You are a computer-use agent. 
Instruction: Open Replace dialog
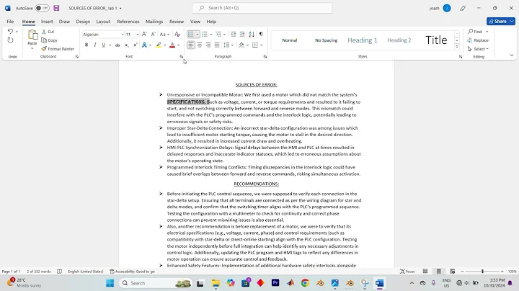click(478, 40)
